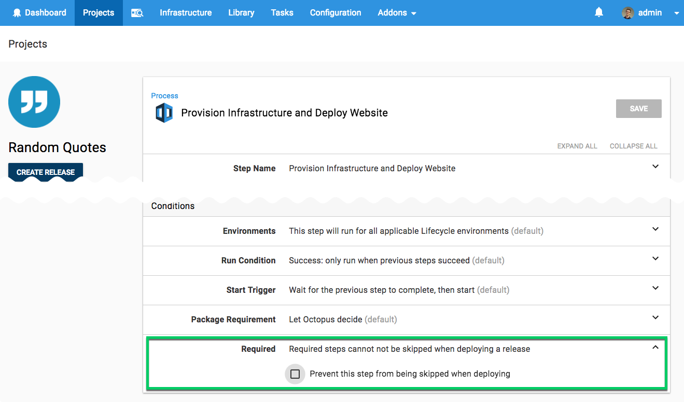Image resolution: width=684 pixels, height=402 pixels.
Task: Click the deployment process step icon
Action: 164,112
